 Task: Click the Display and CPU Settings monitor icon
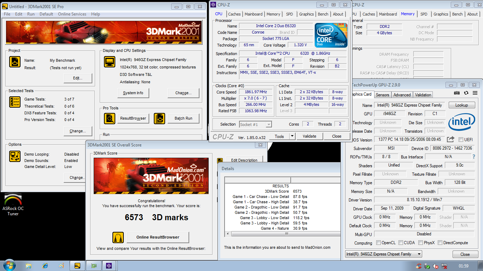(110, 62)
